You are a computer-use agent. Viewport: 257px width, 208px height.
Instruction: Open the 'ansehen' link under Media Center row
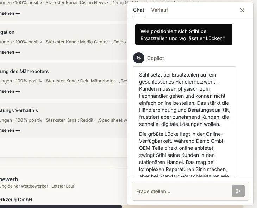(x=10, y=52)
